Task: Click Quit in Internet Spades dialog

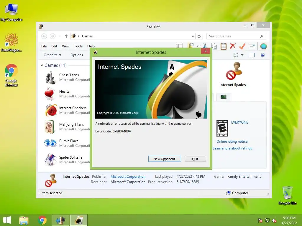Action: tap(195, 159)
